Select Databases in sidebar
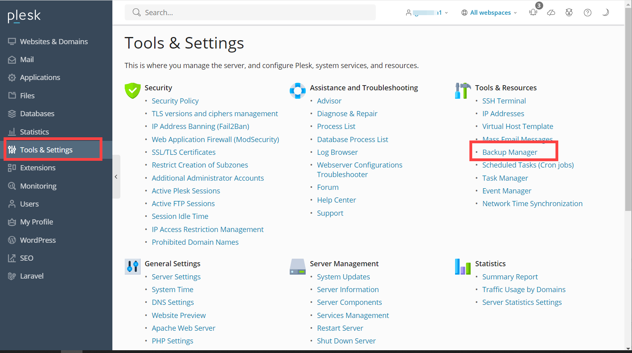Screen dimensions: 632x353 tap(37, 114)
